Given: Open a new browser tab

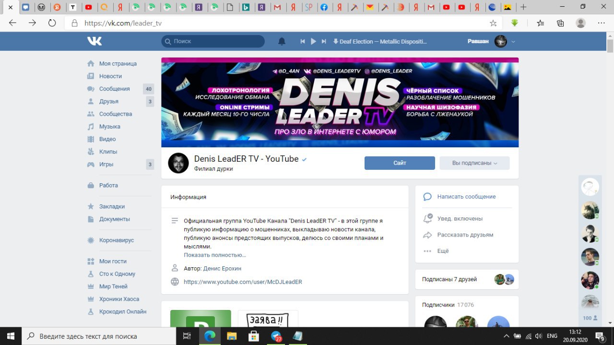Looking at the screenshot, I should pos(523,7).
